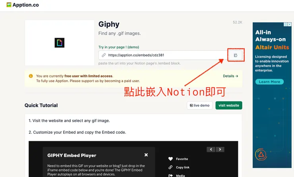Screen dimensions: 294x177
Task: Click the Favorite heart icon
Action: (170, 159)
